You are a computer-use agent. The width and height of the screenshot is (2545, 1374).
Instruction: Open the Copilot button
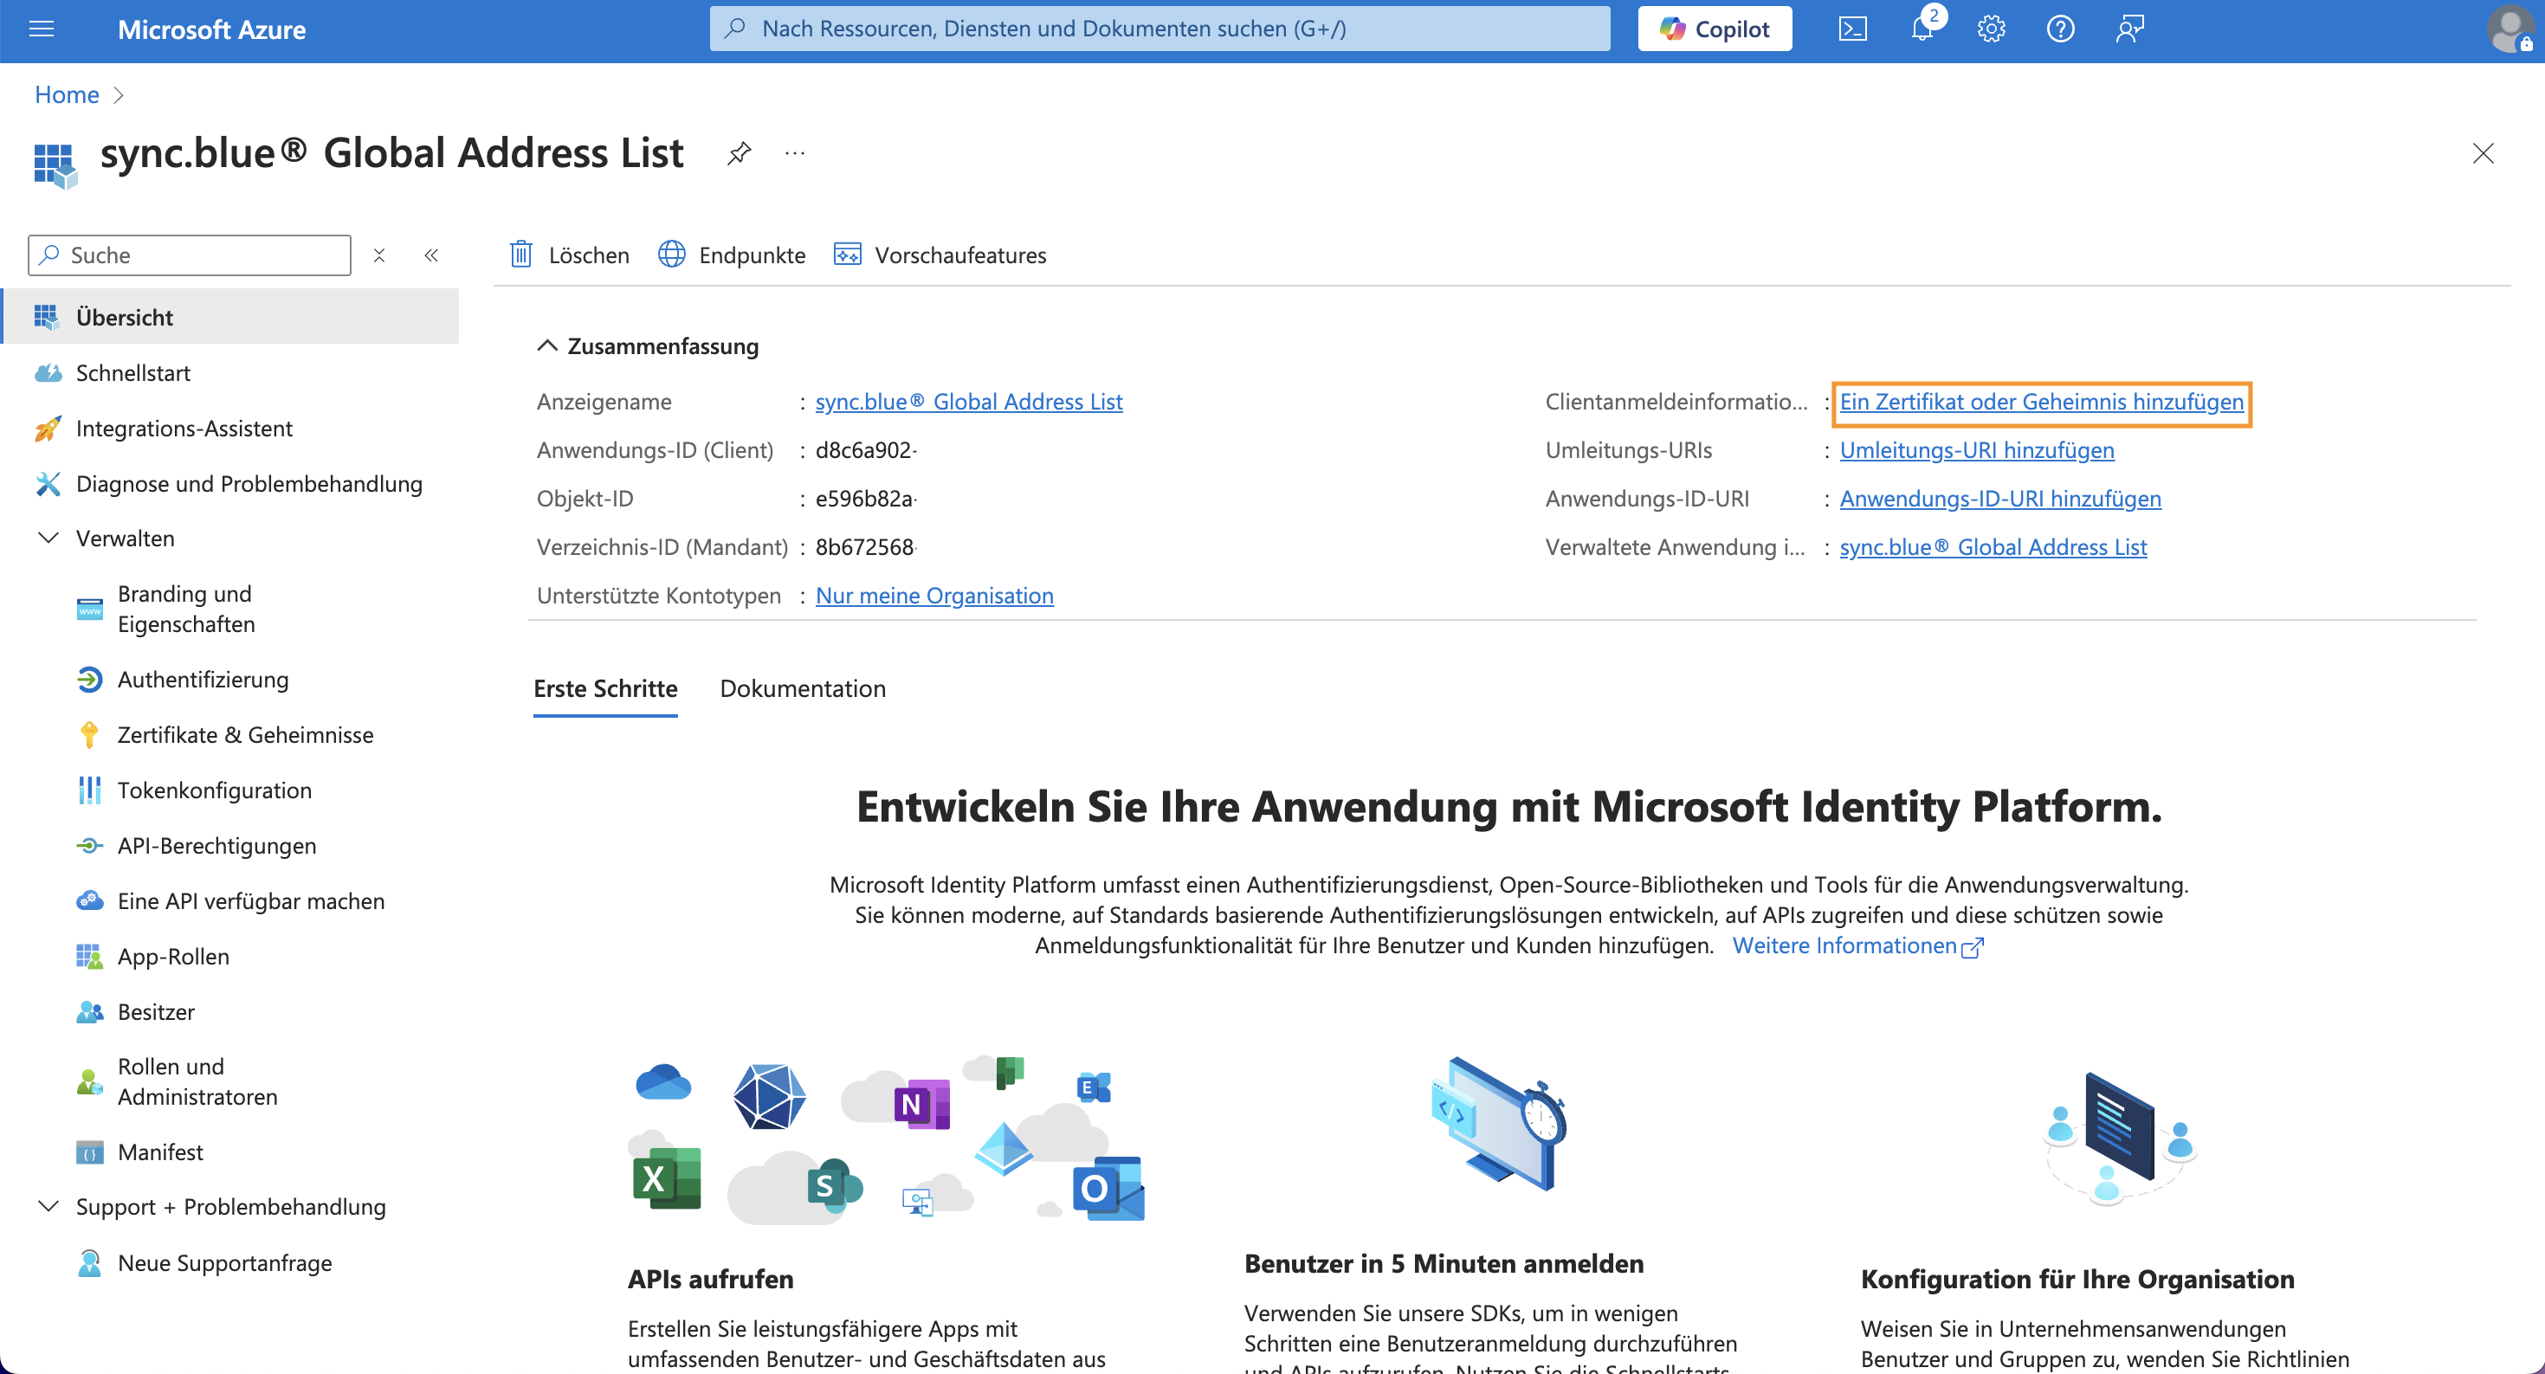(x=1714, y=29)
